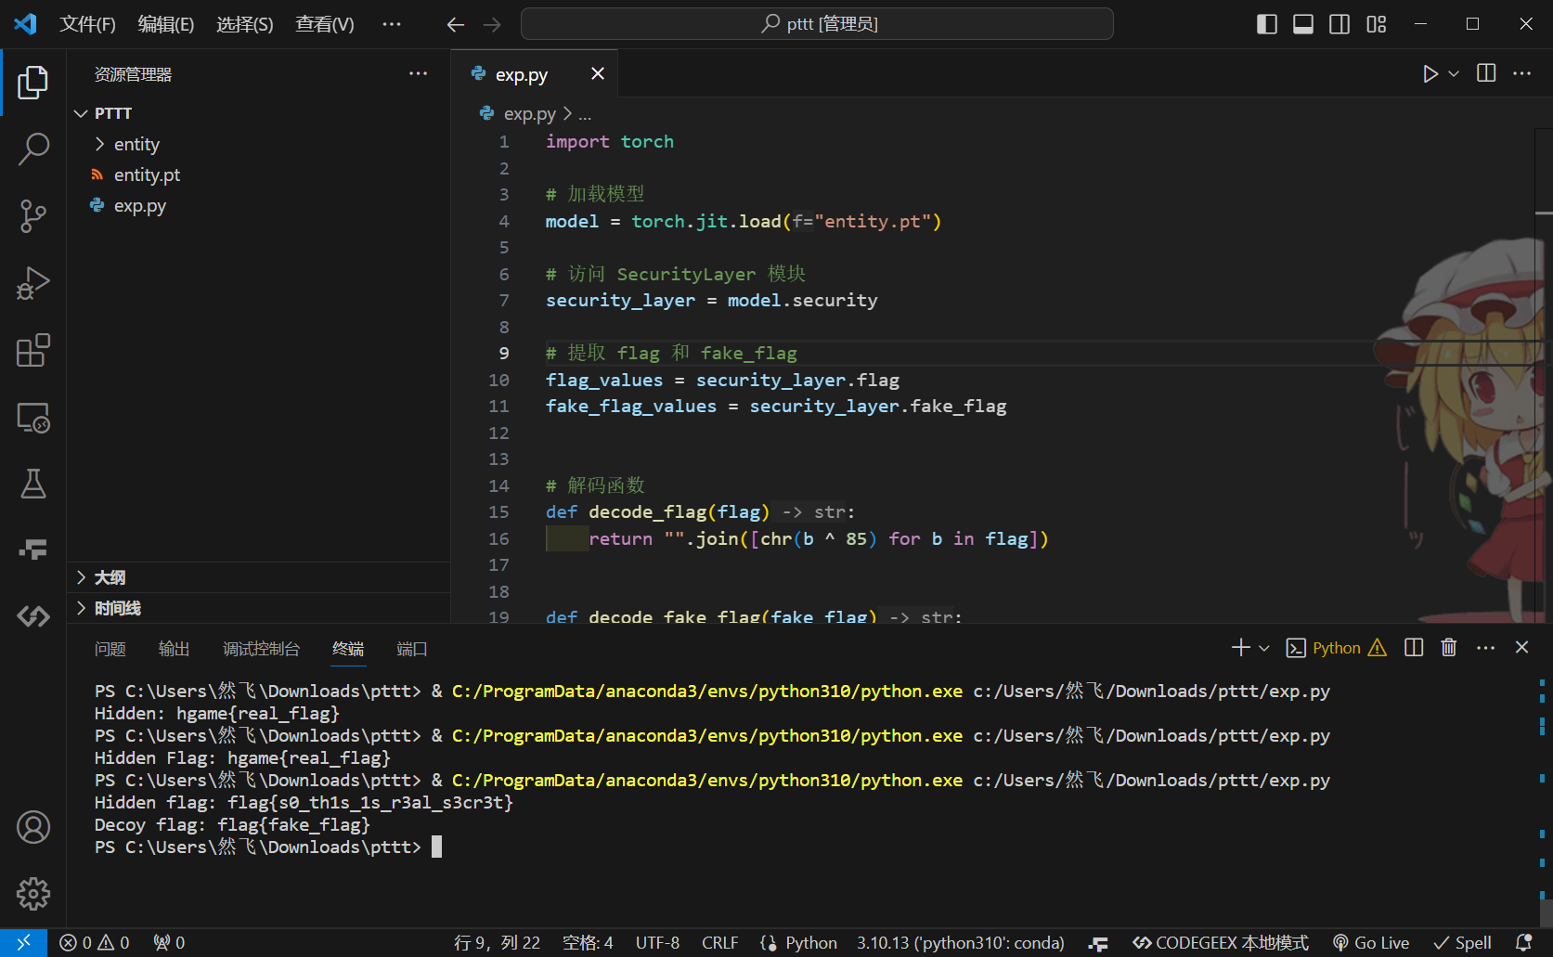Toggle the bottom panel visibility
This screenshot has height=957, width=1553.
[1303, 24]
